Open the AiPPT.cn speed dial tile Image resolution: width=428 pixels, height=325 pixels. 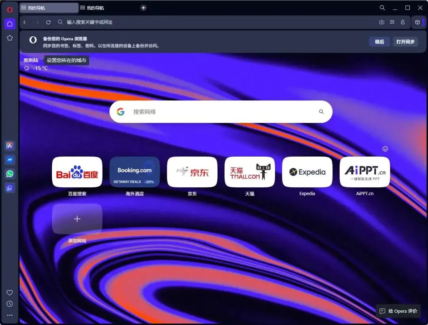(365, 172)
